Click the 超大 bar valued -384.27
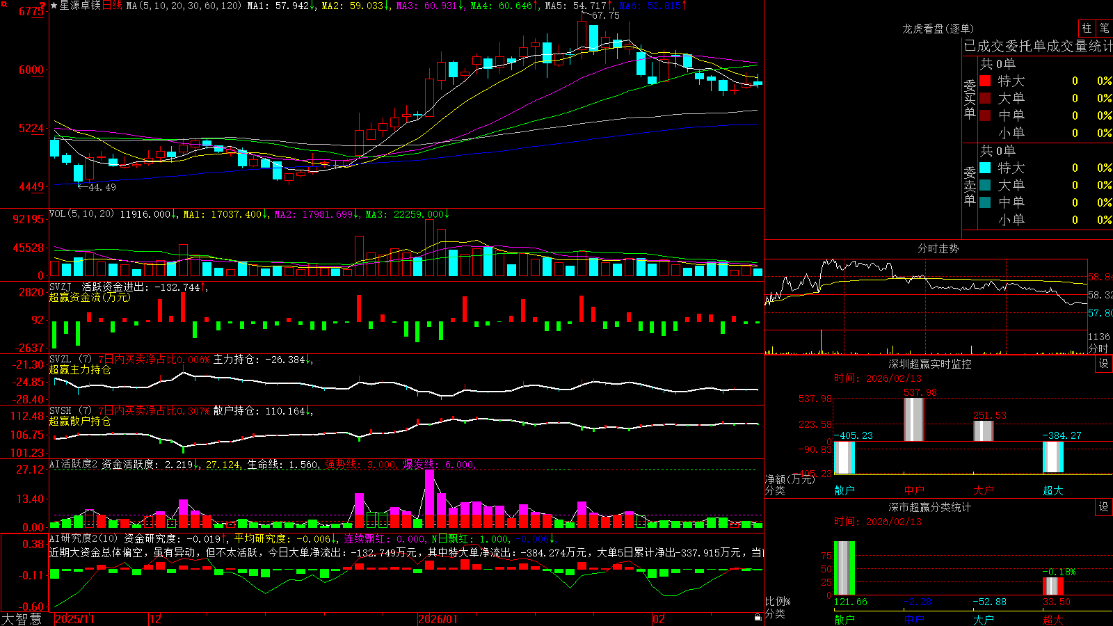This screenshot has height=626, width=1113. click(1052, 457)
